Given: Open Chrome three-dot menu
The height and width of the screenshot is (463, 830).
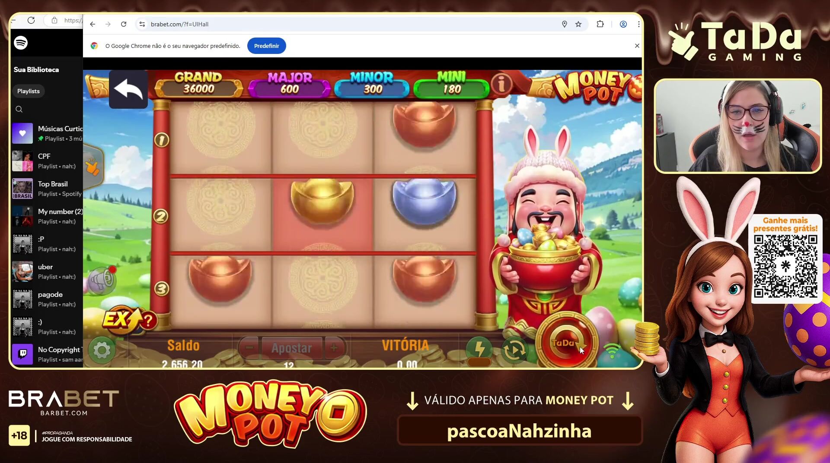Looking at the screenshot, I should [x=638, y=24].
